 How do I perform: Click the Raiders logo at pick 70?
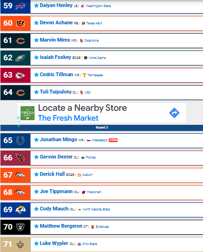pyautogui.click(x=20, y=227)
